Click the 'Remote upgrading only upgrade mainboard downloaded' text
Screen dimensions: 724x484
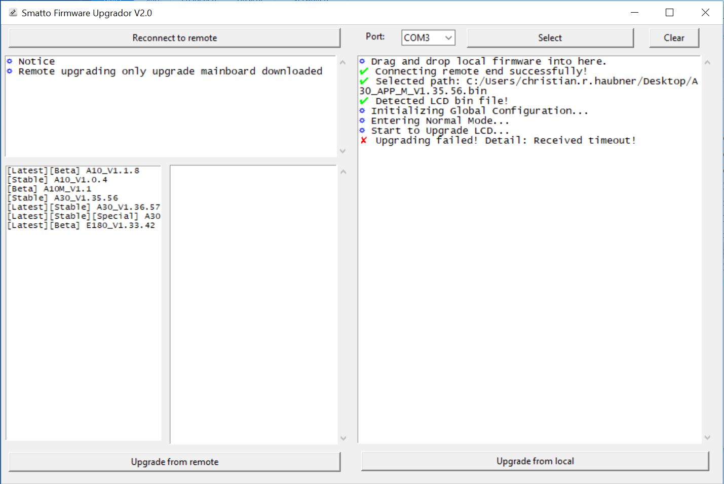point(170,71)
